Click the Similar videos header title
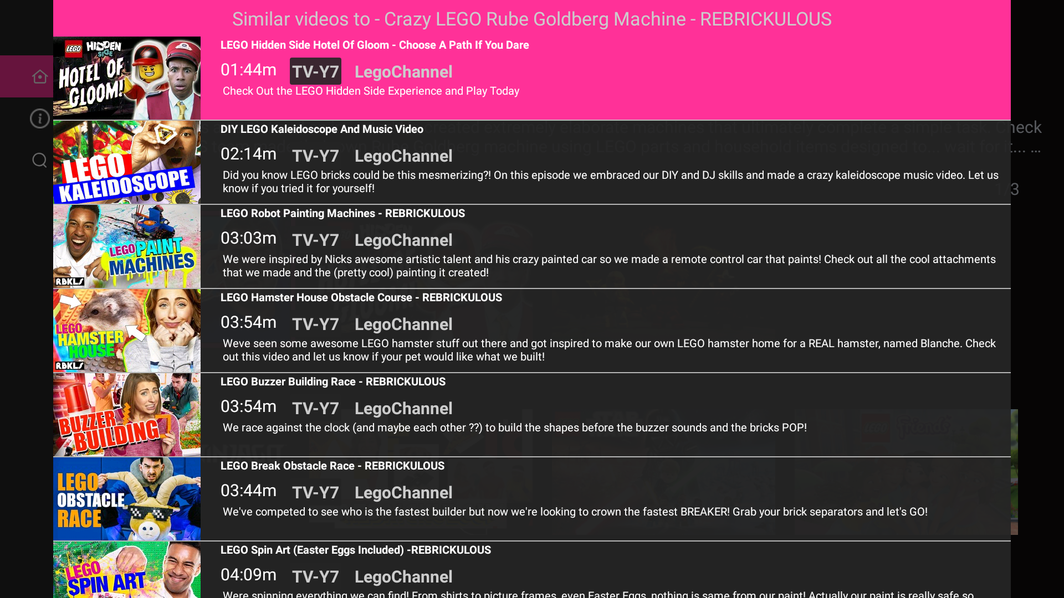 click(531, 19)
